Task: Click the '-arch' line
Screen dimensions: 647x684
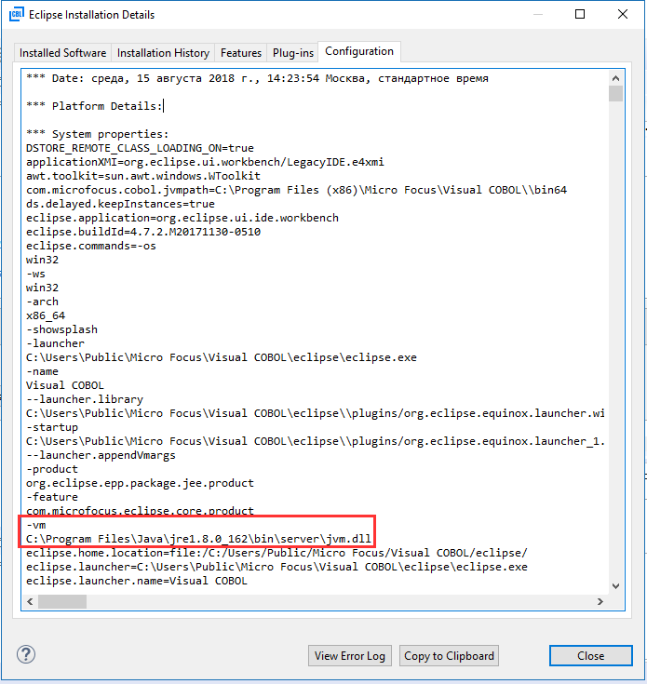Action: [42, 302]
